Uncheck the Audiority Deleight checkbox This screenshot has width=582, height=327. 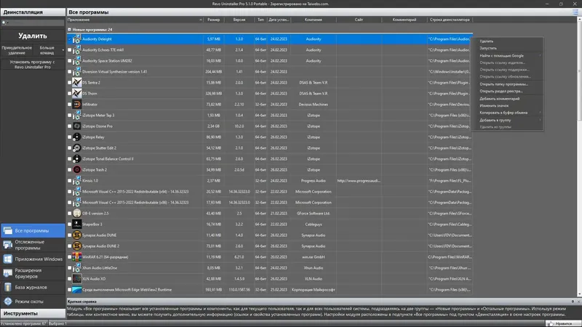69,39
